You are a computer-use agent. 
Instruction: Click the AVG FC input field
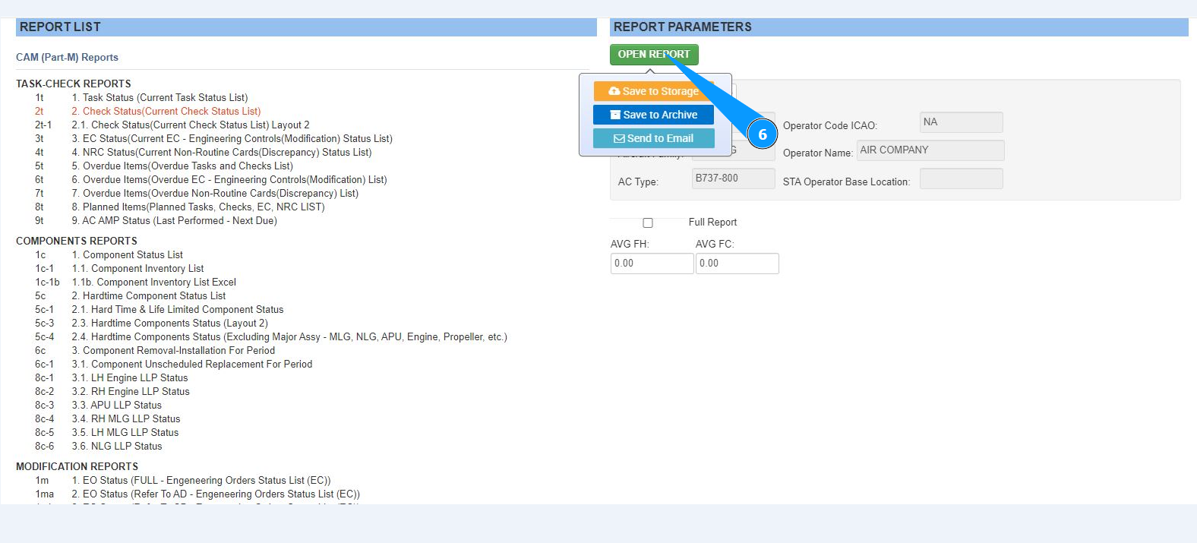pos(737,264)
